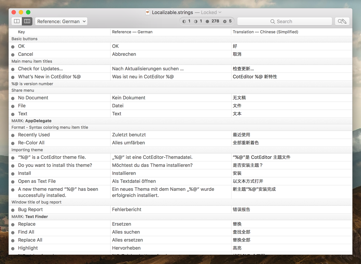Toggle the status dot beside Cancel

[13, 55]
